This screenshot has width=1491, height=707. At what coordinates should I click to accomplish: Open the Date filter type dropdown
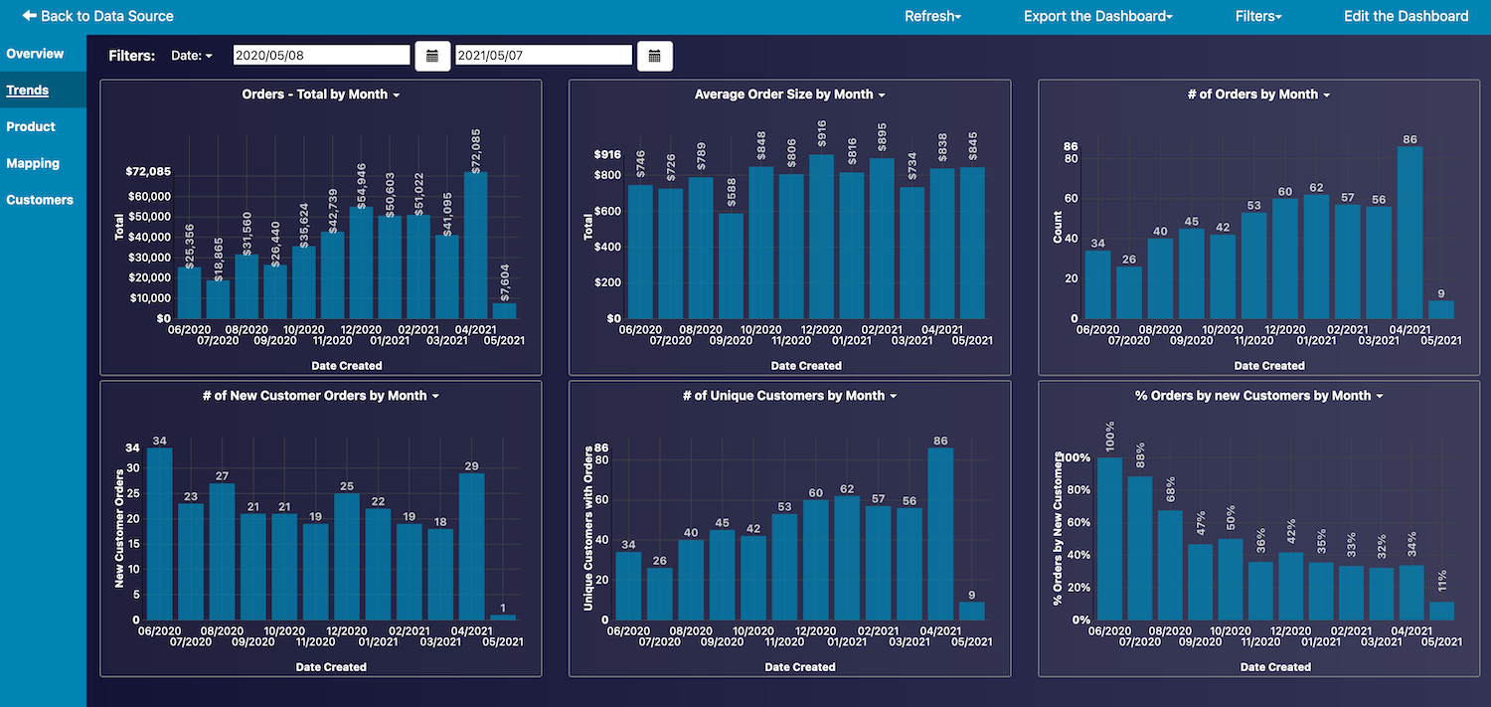[x=192, y=56]
